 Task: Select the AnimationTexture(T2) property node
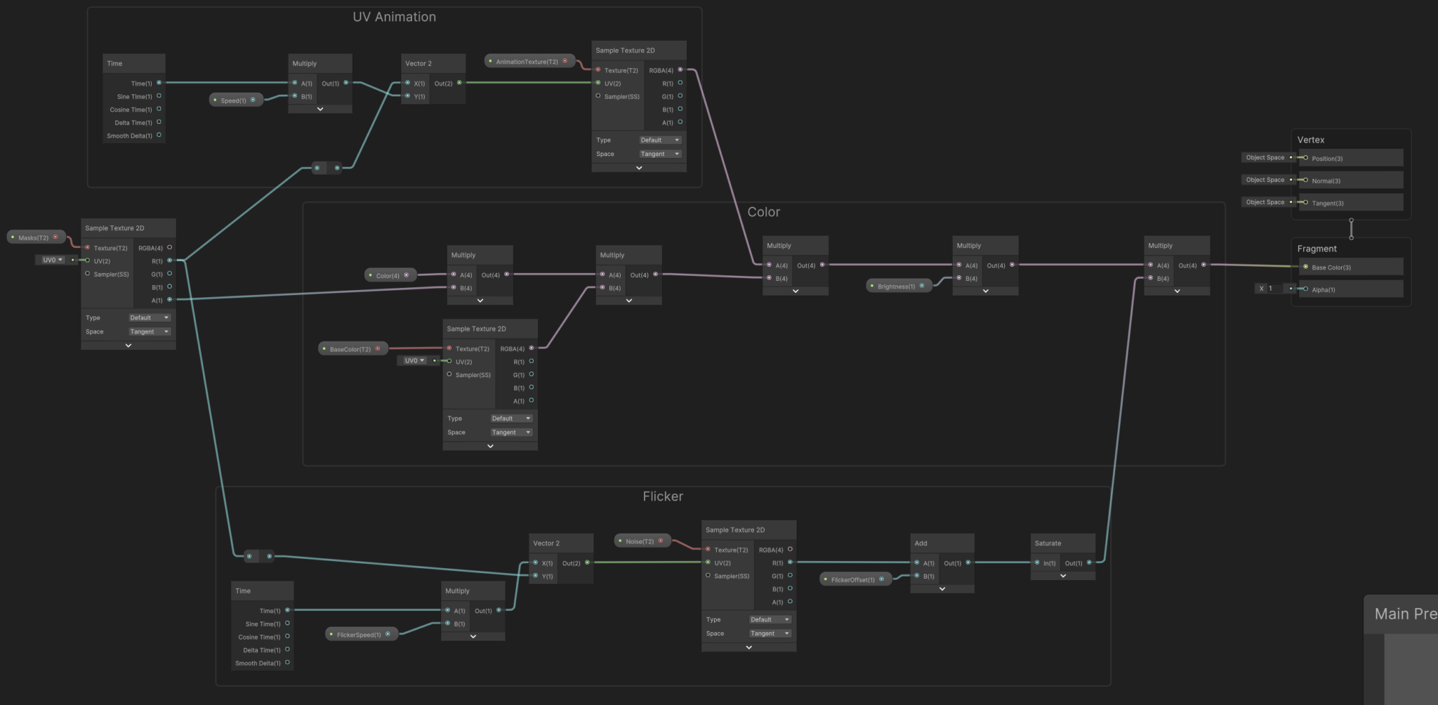point(527,62)
